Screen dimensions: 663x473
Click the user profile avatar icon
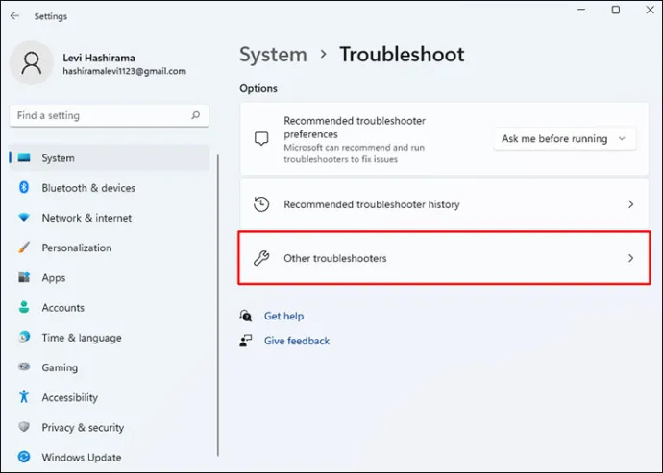point(32,63)
